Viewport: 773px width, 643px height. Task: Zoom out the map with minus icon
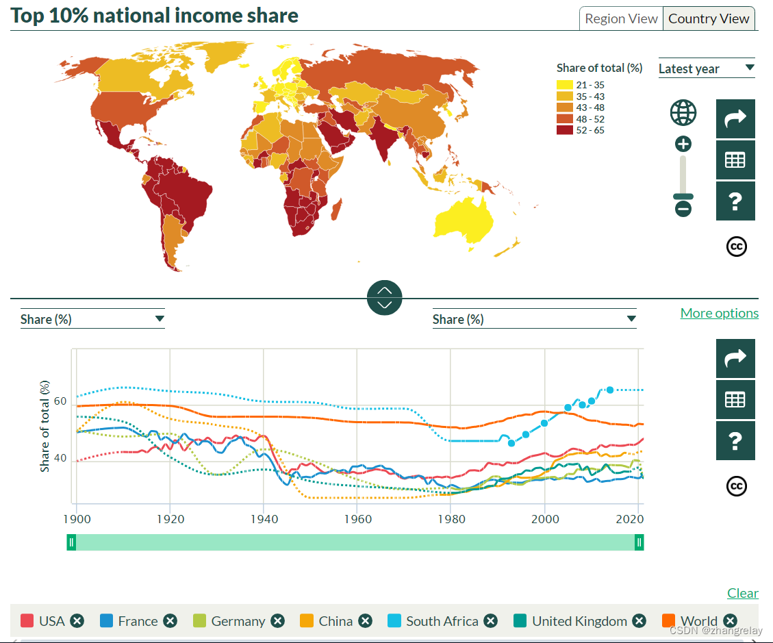coord(683,209)
